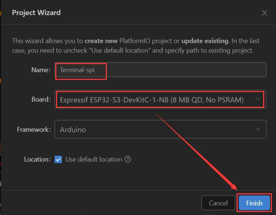The height and width of the screenshot is (215, 276).
Task: Close the Project Wizard dialog
Action: coord(264,13)
